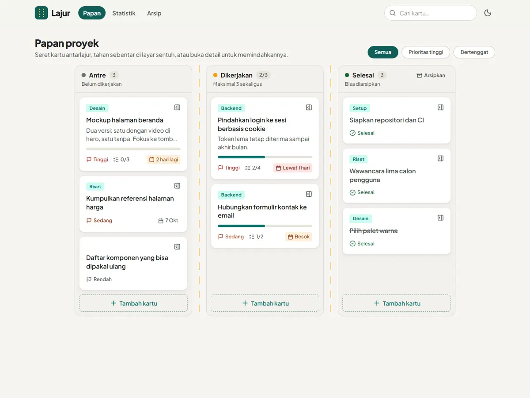Click the Lajur brand name
The height and width of the screenshot is (398, 530).
click(x=61, y=13)
